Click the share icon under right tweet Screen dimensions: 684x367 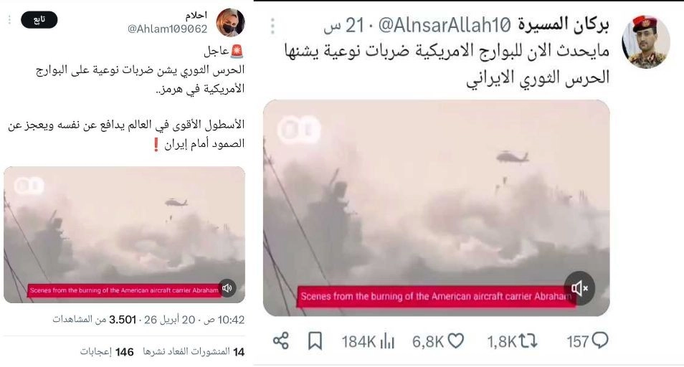(x=281, y=341)
